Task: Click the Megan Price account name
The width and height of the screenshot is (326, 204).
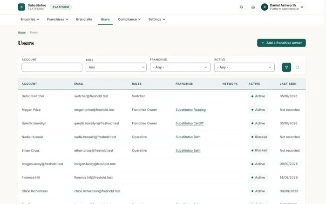Action: (31, 110)
